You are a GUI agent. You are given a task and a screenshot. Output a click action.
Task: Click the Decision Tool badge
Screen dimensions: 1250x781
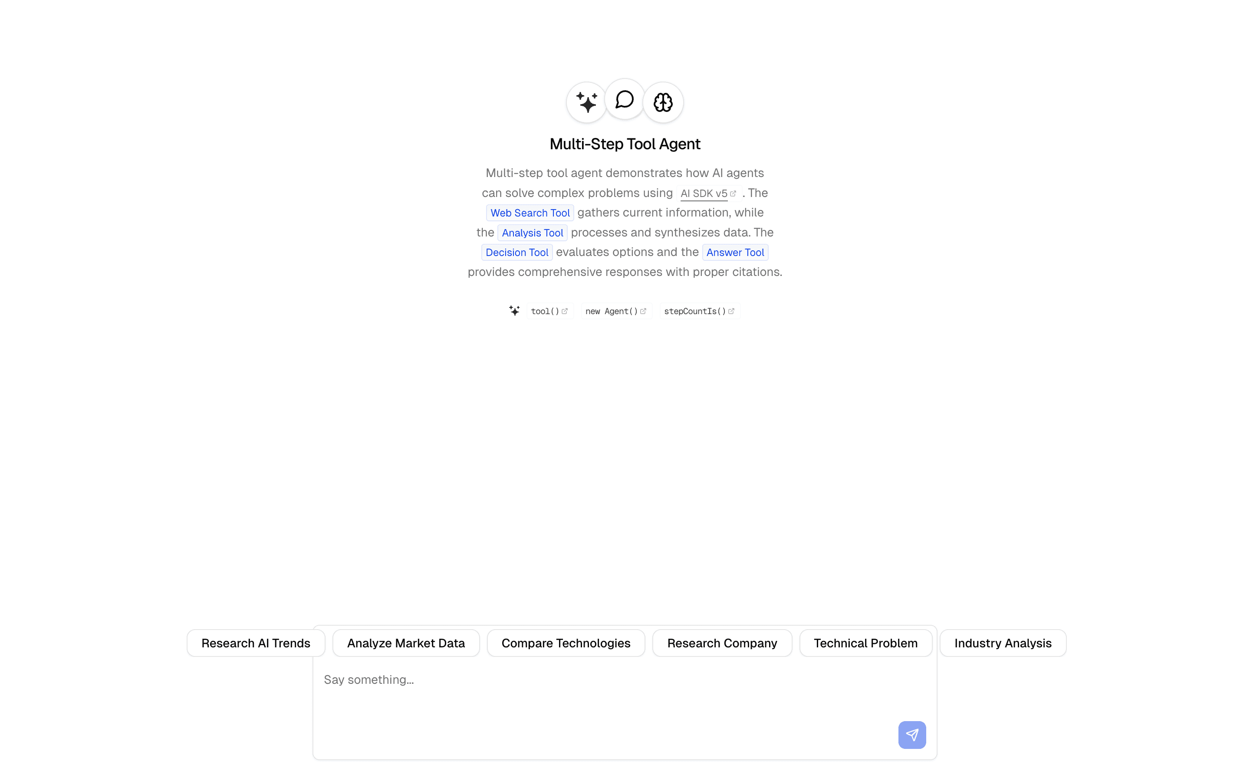tap(516, 253)
